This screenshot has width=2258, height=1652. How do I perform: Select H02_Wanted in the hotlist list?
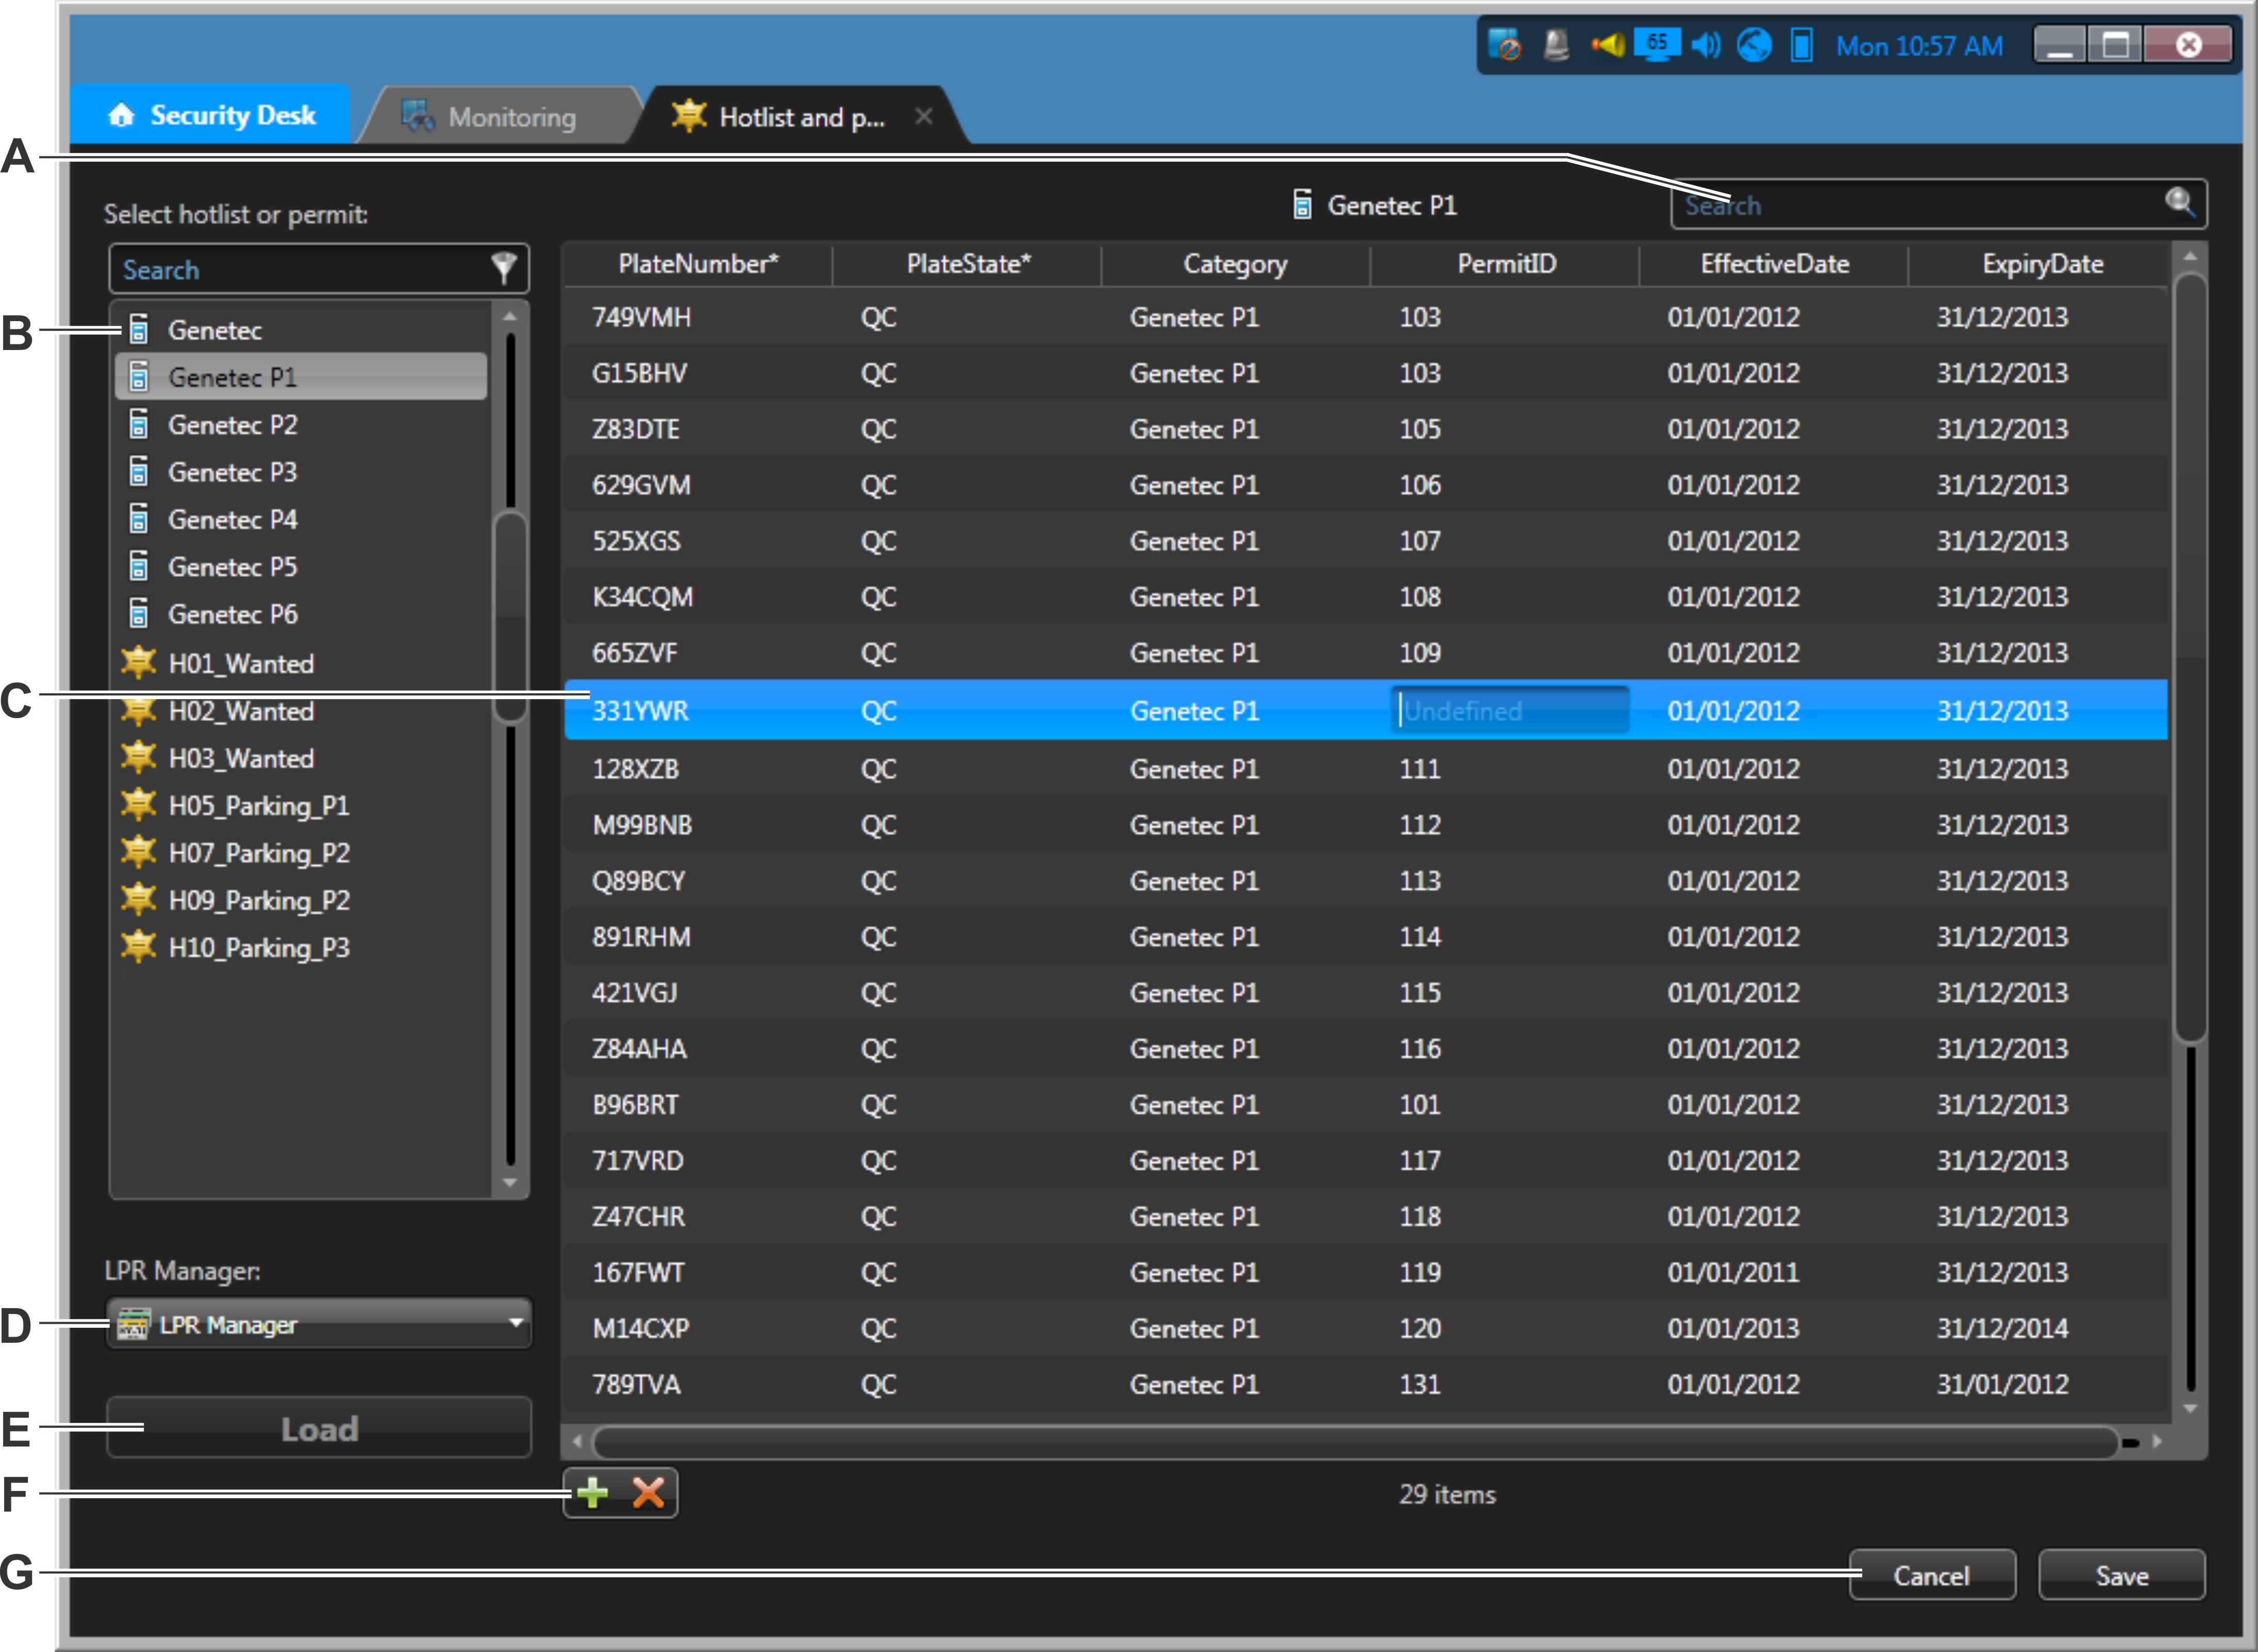(x=301, y=711)
